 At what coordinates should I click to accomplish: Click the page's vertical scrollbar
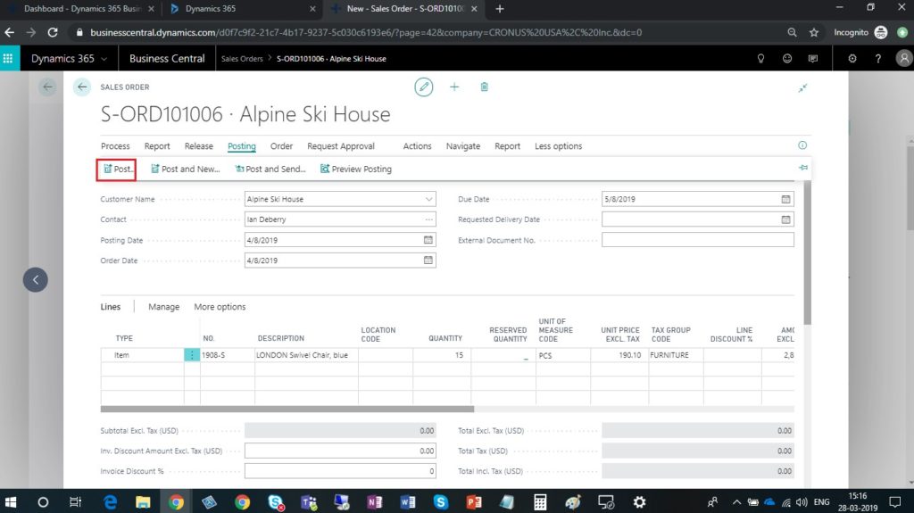click(x=807, y=252)
